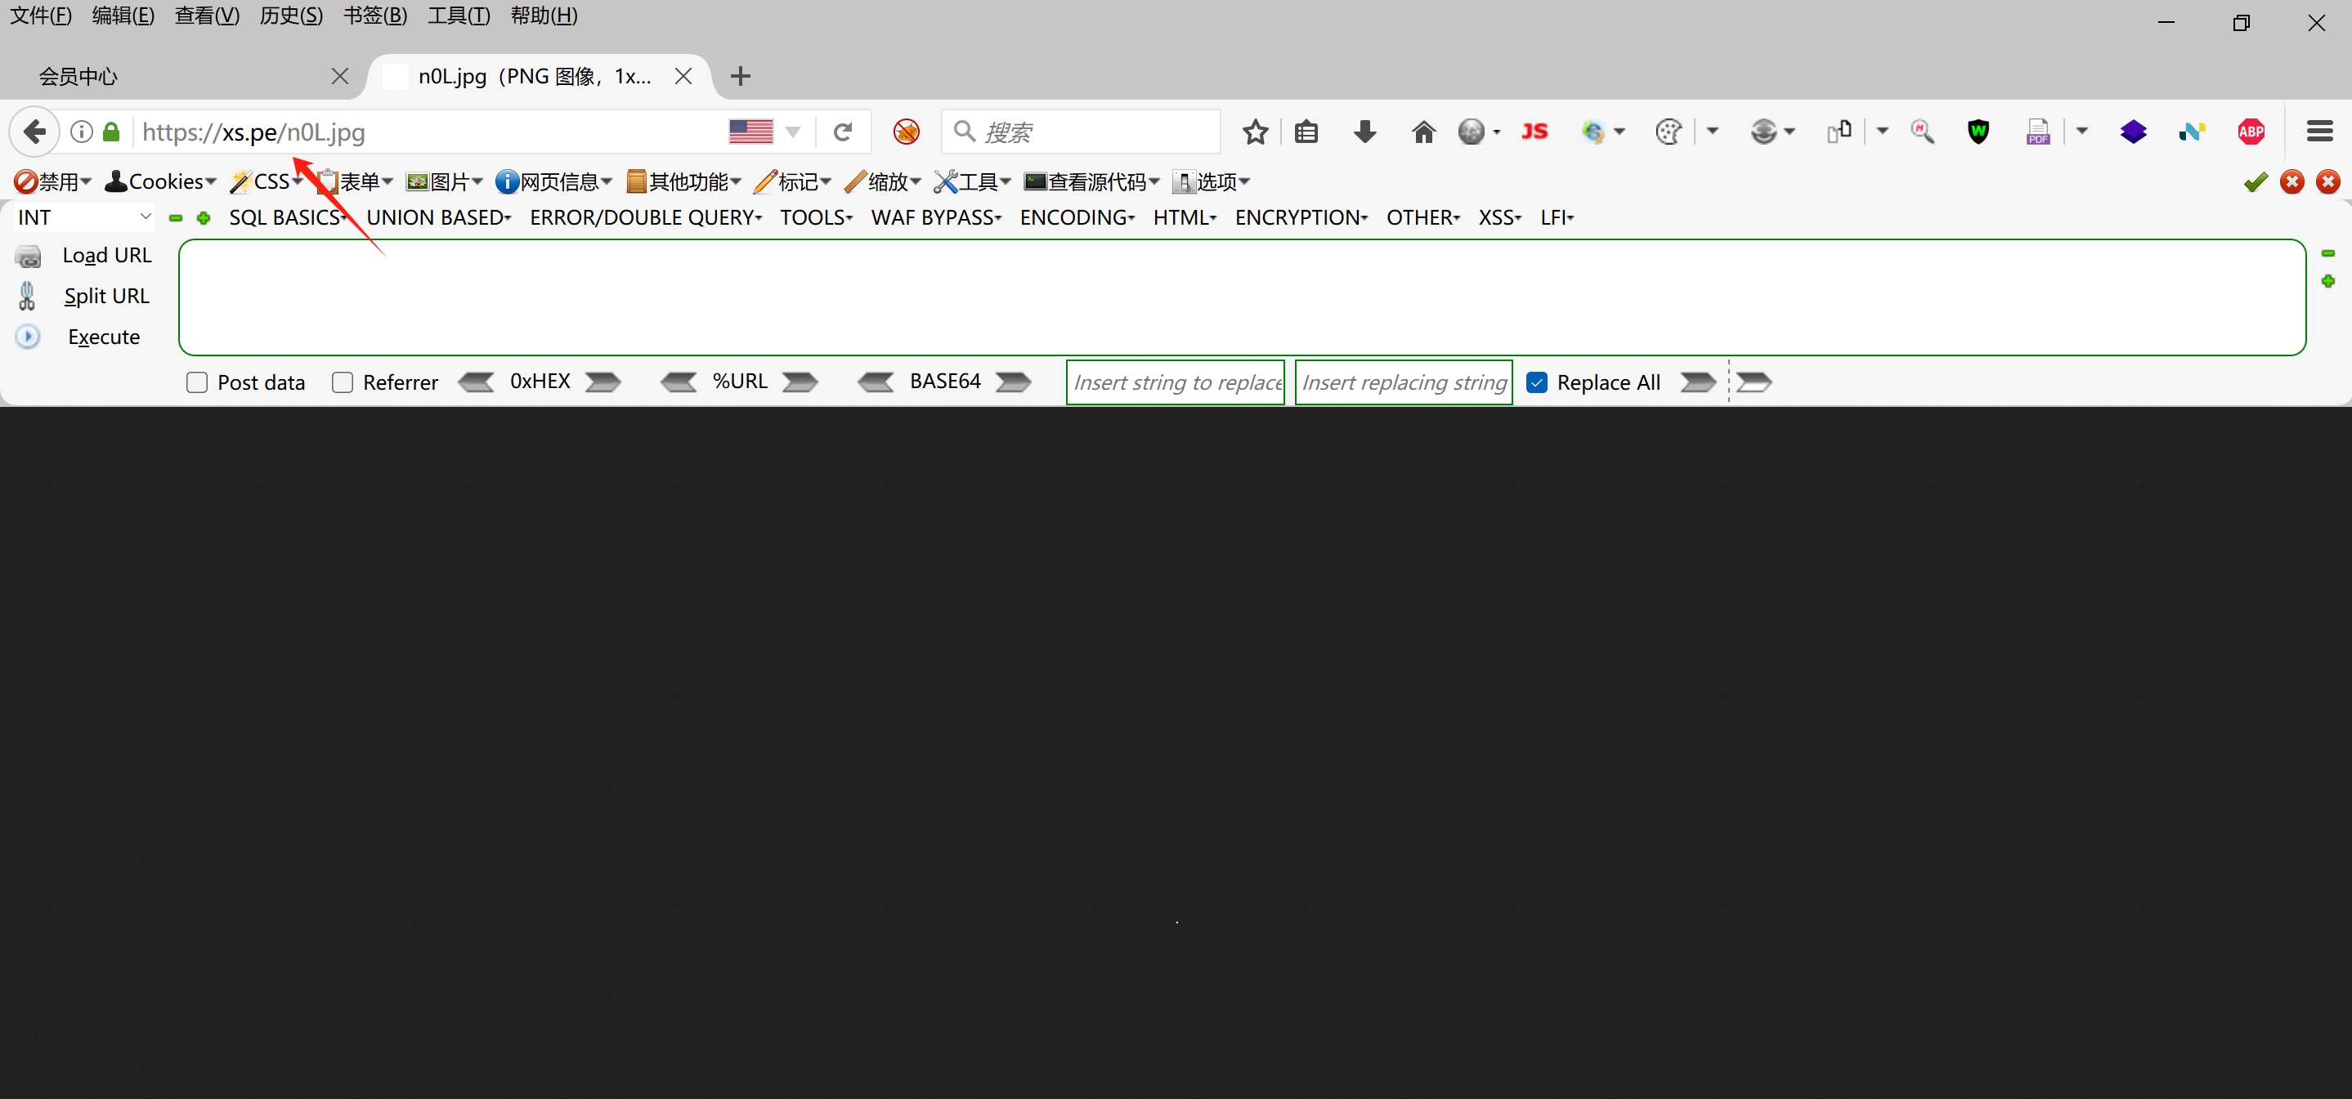The width and height of the screenshot is (2352, 1099).
Task: Open the INT type combo box
Action: coord(83,217)
